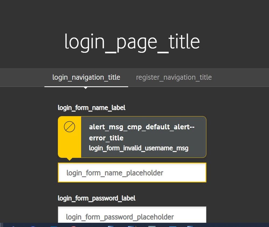Select the login_page_title heading
269x227 pixels.
click(132, 42)
